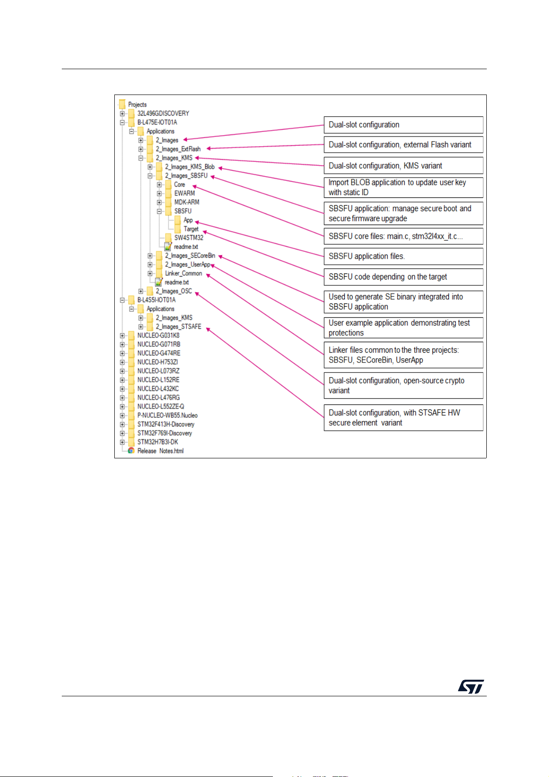This screenshot has width=549, height=777.
Task: Click the Core folder icon
Action: 168,184
